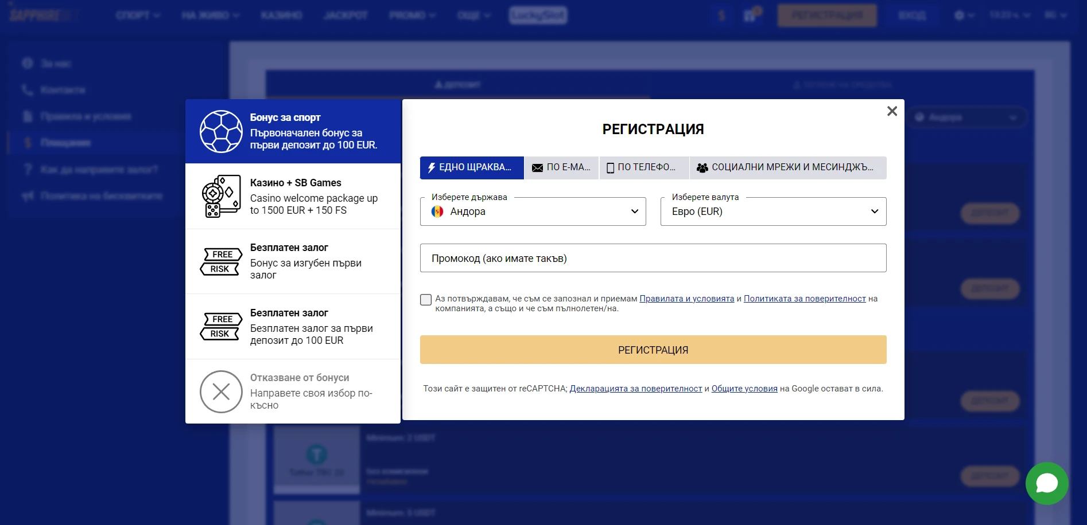
Task: Click the circled X decline bonuses icon
Action: pyautogui.click(x=221, y=391)
